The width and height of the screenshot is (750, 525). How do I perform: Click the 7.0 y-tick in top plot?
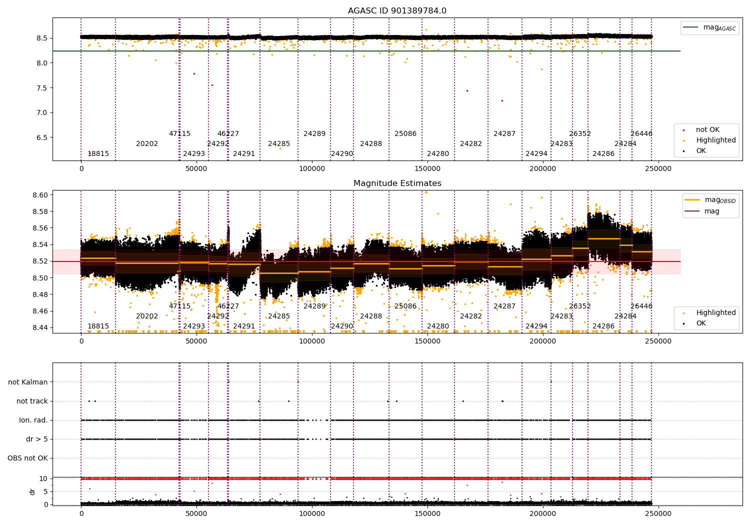pyautogui.click(x=42, y=112)
